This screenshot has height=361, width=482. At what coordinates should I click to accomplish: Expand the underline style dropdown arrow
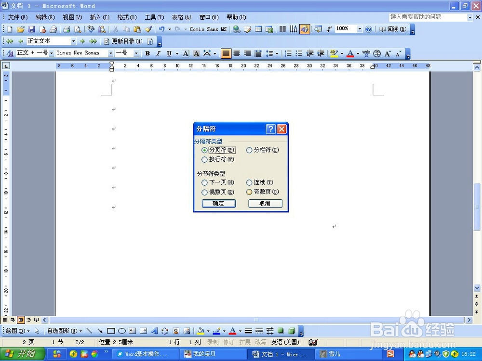[x=177, y=54]
